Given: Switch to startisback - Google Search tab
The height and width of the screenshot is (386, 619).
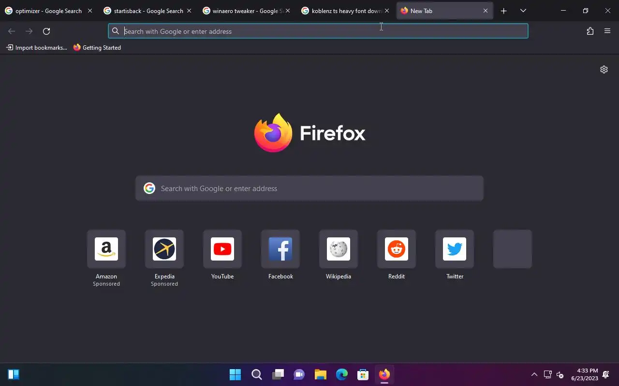Looking at the screenshot, I should [148, 11].
